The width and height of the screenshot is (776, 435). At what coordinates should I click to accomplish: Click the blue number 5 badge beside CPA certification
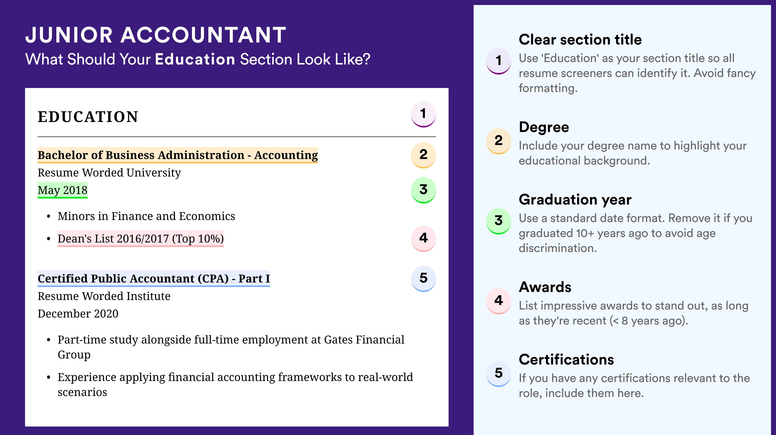coord(423,278)
